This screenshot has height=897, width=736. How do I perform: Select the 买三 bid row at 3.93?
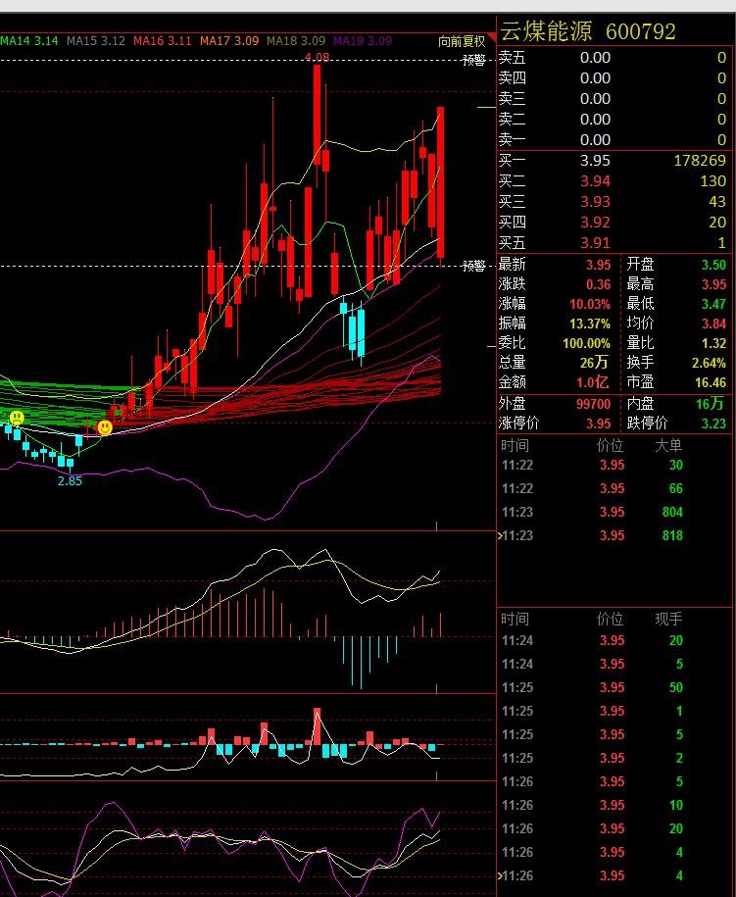613,202
